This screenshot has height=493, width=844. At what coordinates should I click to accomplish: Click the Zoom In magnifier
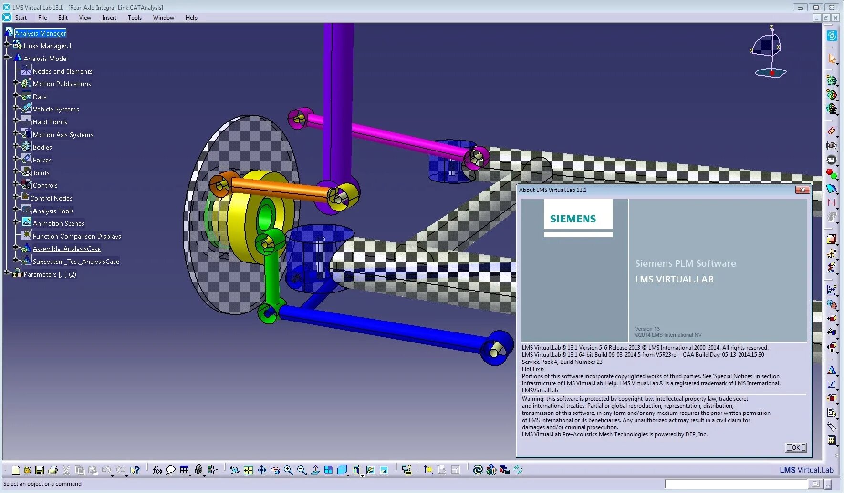pos(288,470)
